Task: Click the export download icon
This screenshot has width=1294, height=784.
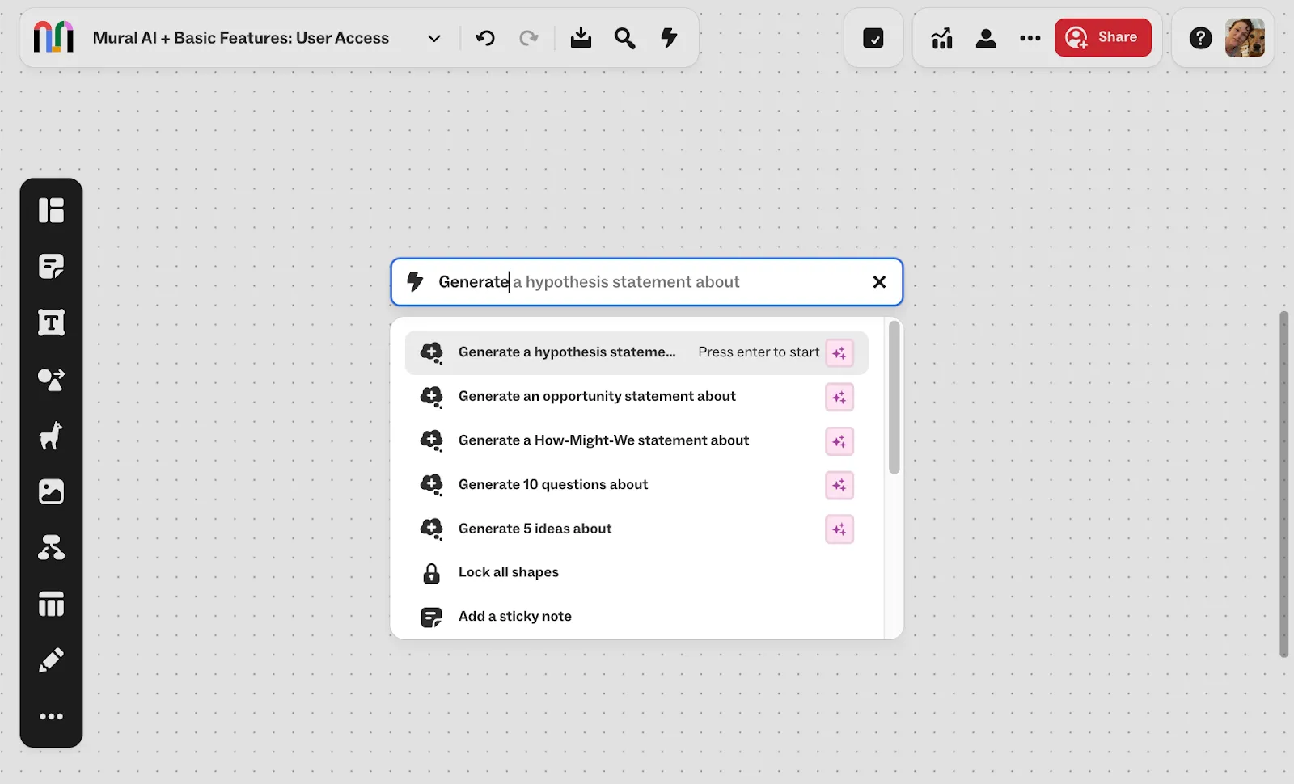Action: [x=581, y=38]
